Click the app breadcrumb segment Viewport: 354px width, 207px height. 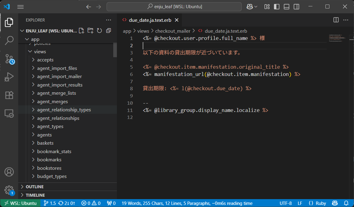127,31
